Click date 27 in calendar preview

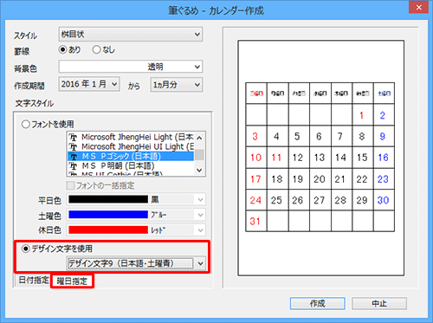(x=320, y=200)
